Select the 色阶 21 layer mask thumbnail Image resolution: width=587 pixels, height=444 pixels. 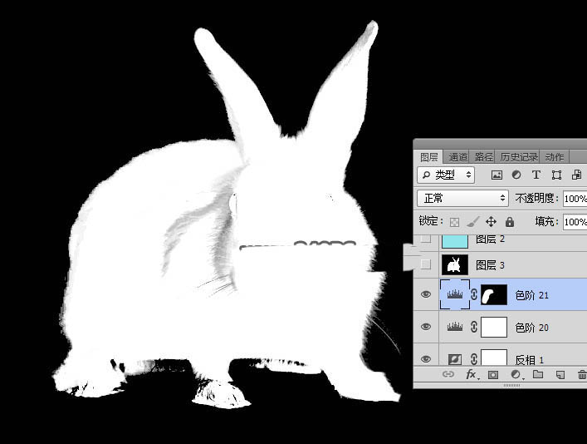[x=493, y=294]
